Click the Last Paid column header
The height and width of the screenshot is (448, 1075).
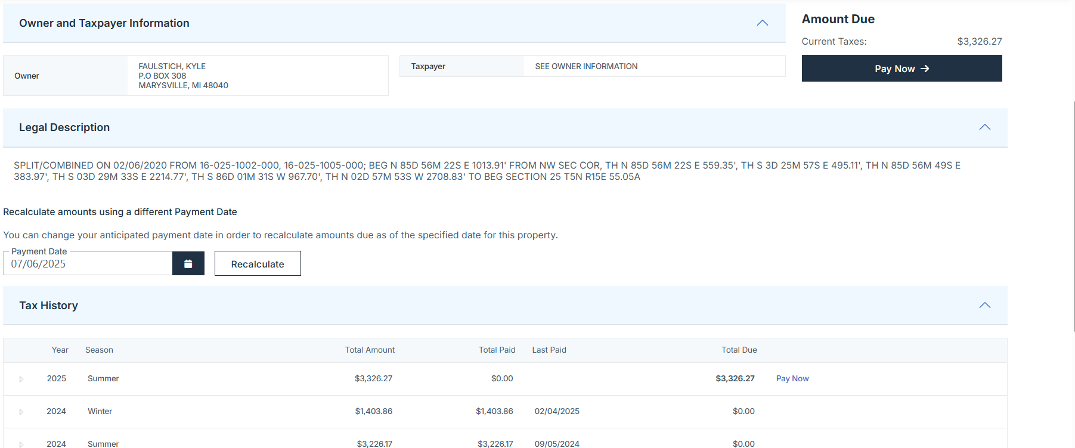(549, 350)
